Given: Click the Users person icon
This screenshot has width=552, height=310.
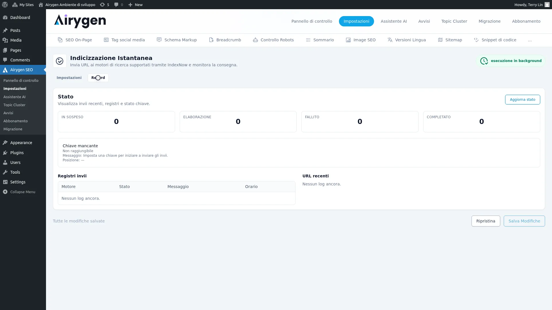Looking at the screenshot, I should click(x=5, y=162).
